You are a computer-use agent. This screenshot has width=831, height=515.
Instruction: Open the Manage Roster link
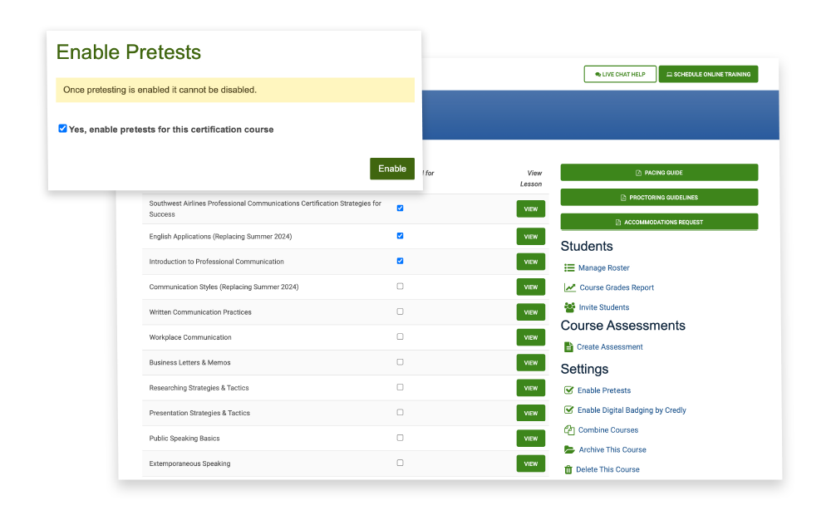coord(603,268)
